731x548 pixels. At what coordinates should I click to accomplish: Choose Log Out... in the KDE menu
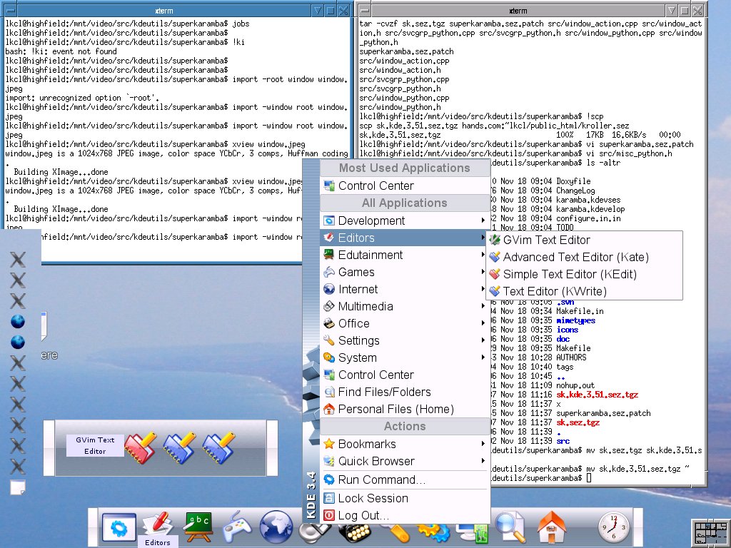pos(405,515)
